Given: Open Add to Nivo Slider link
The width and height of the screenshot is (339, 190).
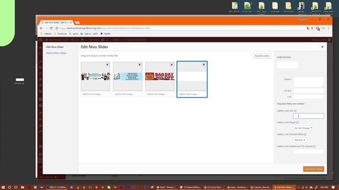Looking at the screenshot, I should 56,53.
